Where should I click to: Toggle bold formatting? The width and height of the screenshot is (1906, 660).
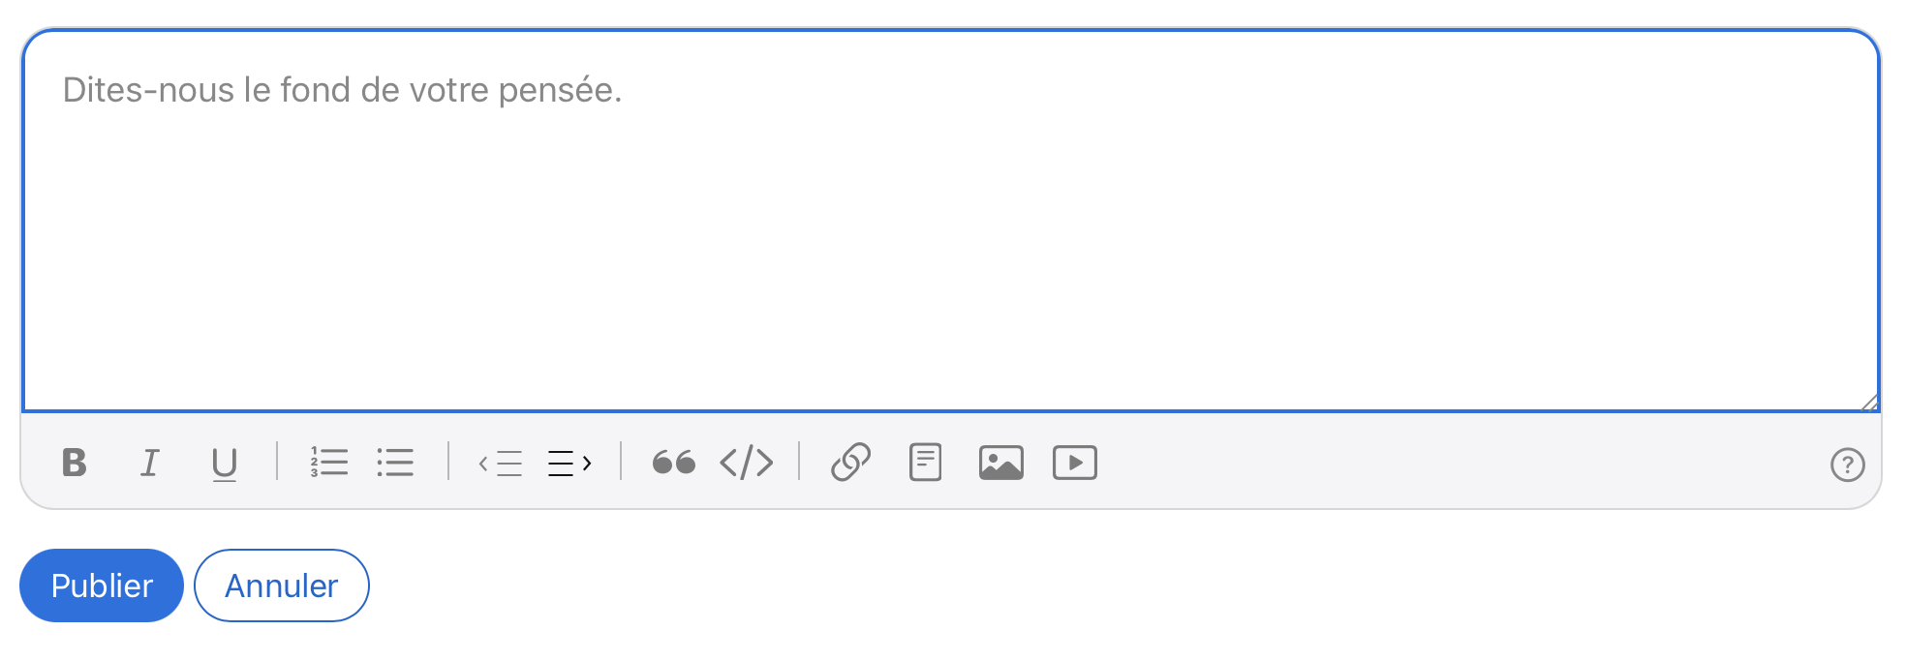click(x=74, y=463)
